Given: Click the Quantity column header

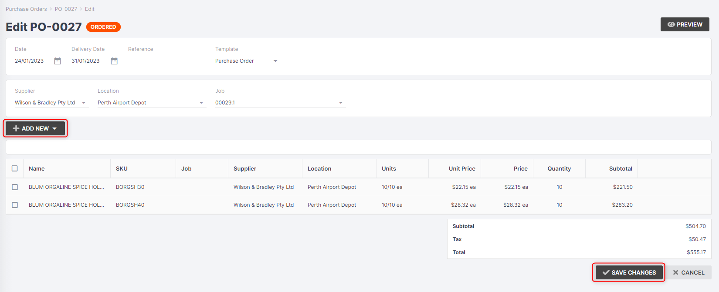Looking at the screenshot, I should [559, 169].
